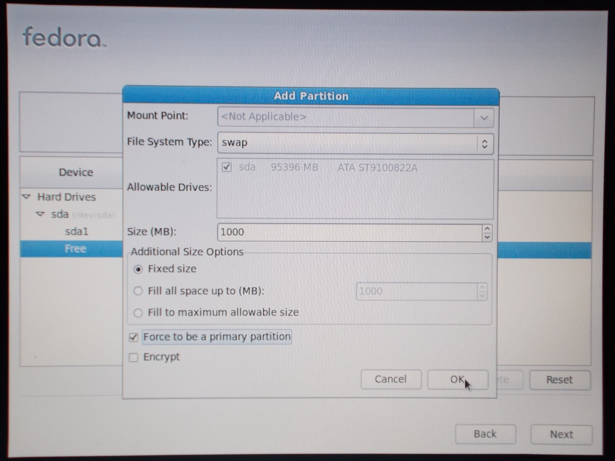Proceed with the Next button
This screenshot has width=615, height=461.
562,435
